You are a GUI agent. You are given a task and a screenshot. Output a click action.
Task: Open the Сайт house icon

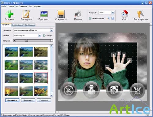pyautogui.click(x=125, y=14)
